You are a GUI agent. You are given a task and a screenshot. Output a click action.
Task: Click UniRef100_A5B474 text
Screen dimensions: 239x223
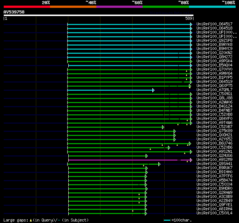coord(214,180)
